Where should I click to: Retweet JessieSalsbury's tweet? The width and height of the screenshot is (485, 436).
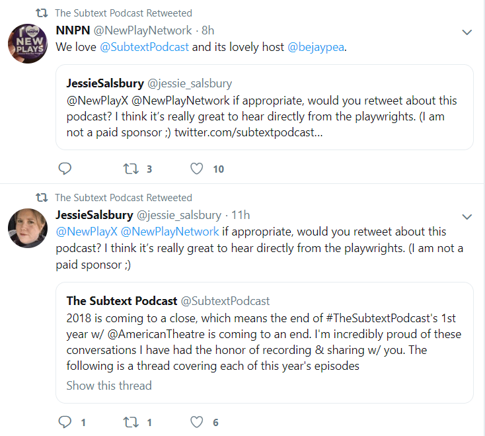coord(131,422)
